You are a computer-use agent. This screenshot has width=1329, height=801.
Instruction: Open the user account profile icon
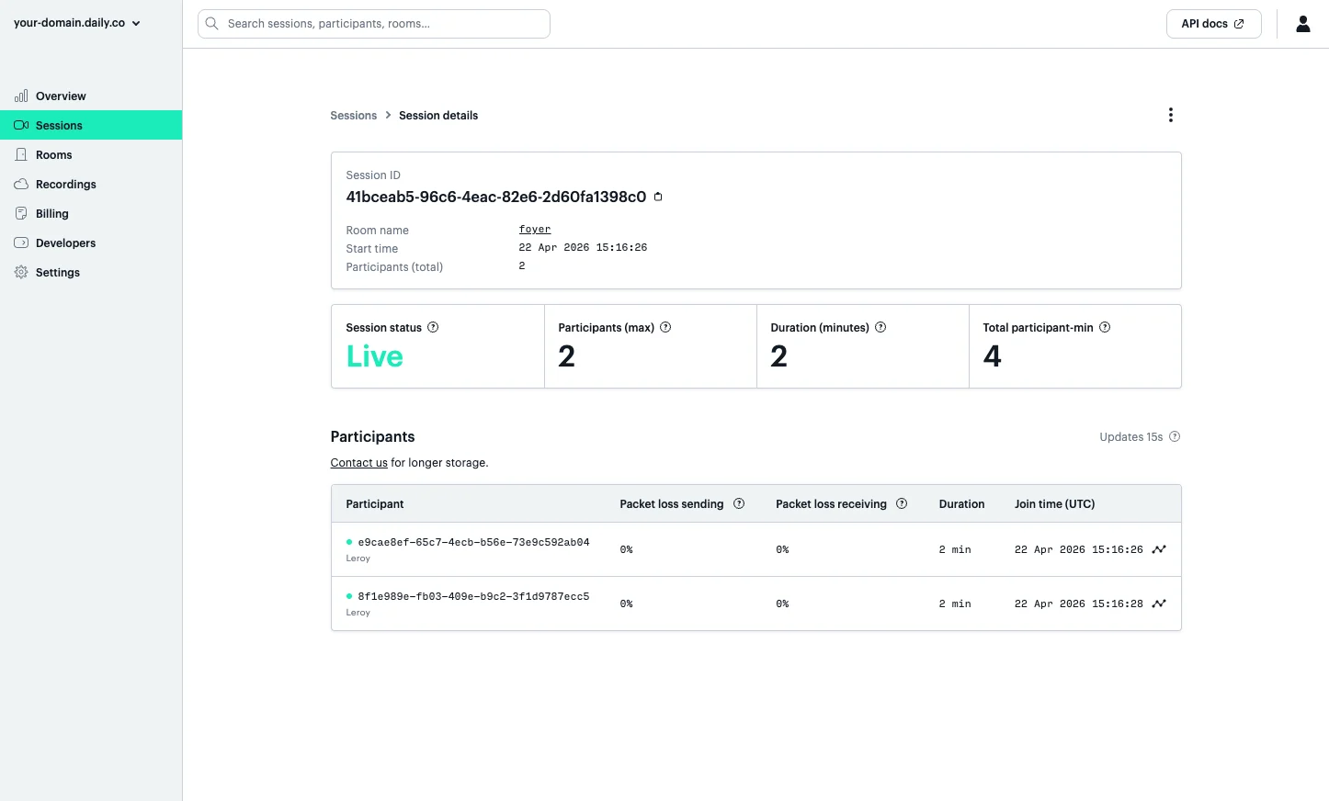[1302, 24]
